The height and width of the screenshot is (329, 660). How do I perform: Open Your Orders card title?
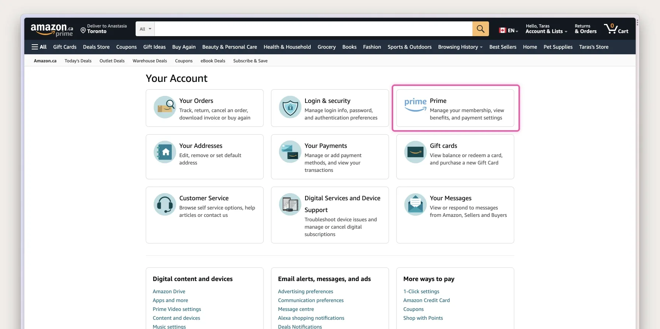(196, 101)
